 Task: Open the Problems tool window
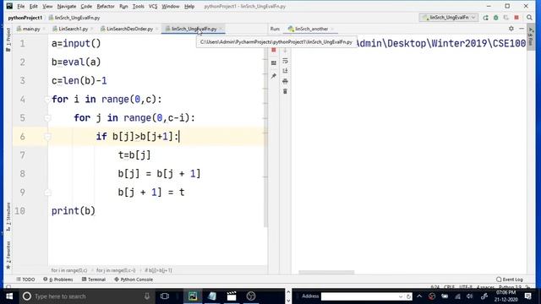click(58, 280)
